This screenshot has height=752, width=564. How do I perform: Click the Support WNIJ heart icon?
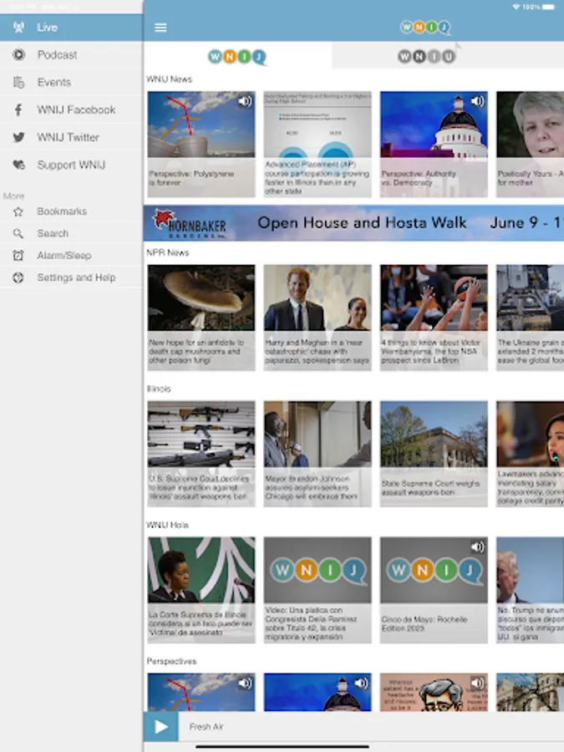point(18,165)
